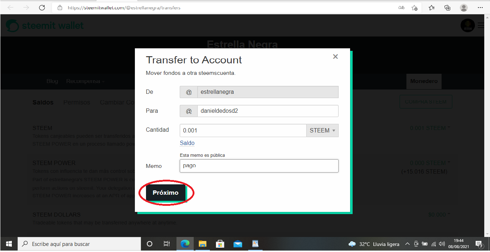
Task: Edit the Para recipient field
Action: (268, 111)
